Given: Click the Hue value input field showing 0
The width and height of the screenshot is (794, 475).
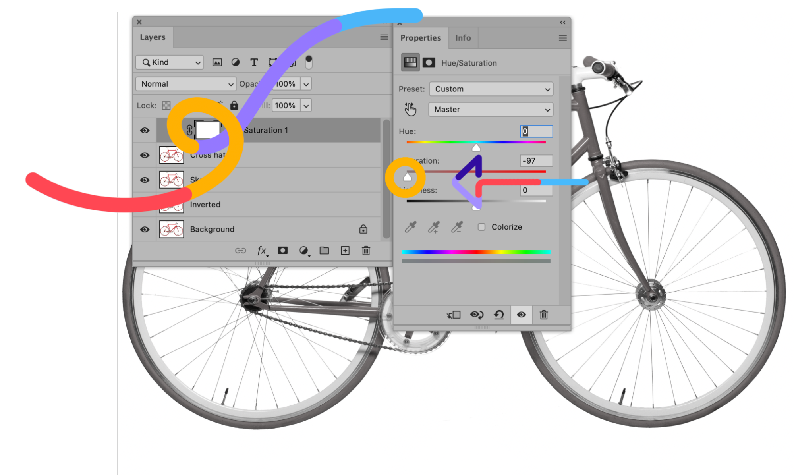Looking at the screenshot, I should pyautogui.click(x=534, y=131).
